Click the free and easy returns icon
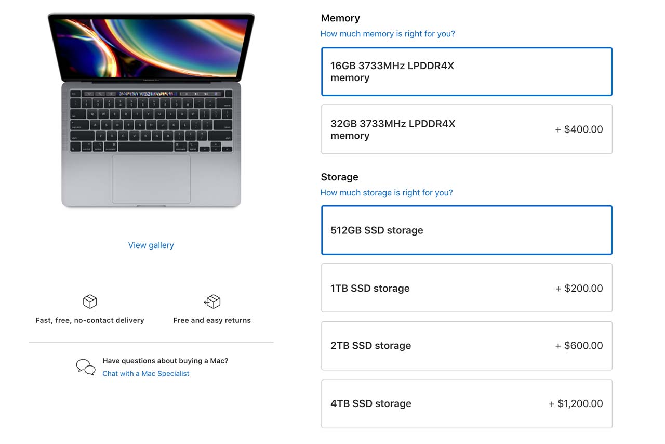The width and height of the screenshot is (665, 444). click(x=212, y=302)
